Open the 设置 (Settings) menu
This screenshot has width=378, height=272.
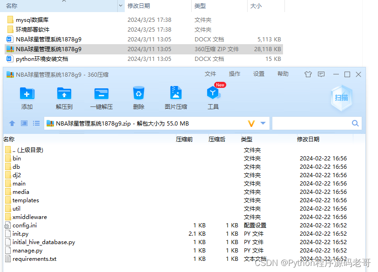259,73
